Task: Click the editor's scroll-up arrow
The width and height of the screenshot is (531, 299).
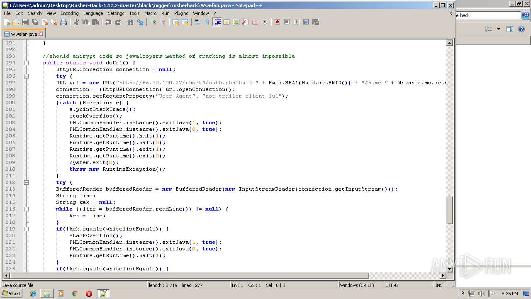Action: tap(449, 43)
